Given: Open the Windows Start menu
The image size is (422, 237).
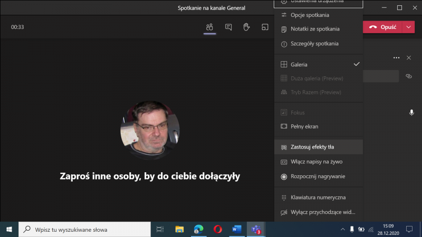Looking at the screenshot, I should (x=9, y=230).
